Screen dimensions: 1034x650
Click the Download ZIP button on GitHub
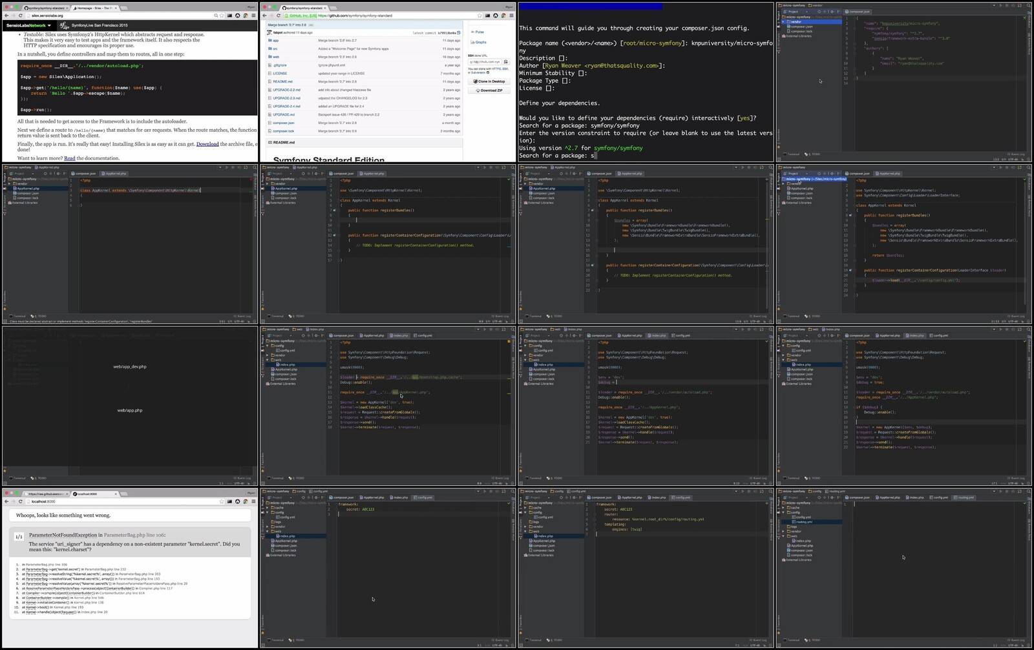point(490,90)
